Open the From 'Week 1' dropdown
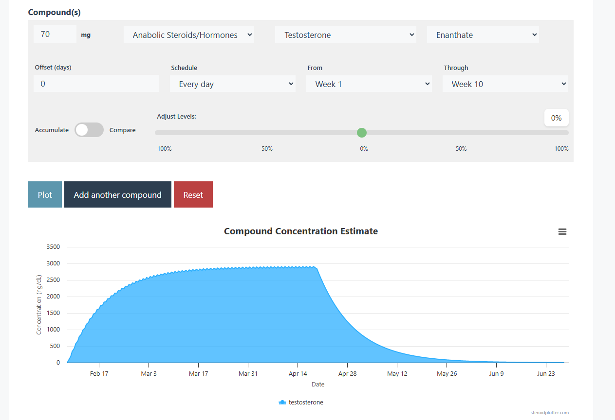This screenshot has width=615, height=420. (369, 84)
